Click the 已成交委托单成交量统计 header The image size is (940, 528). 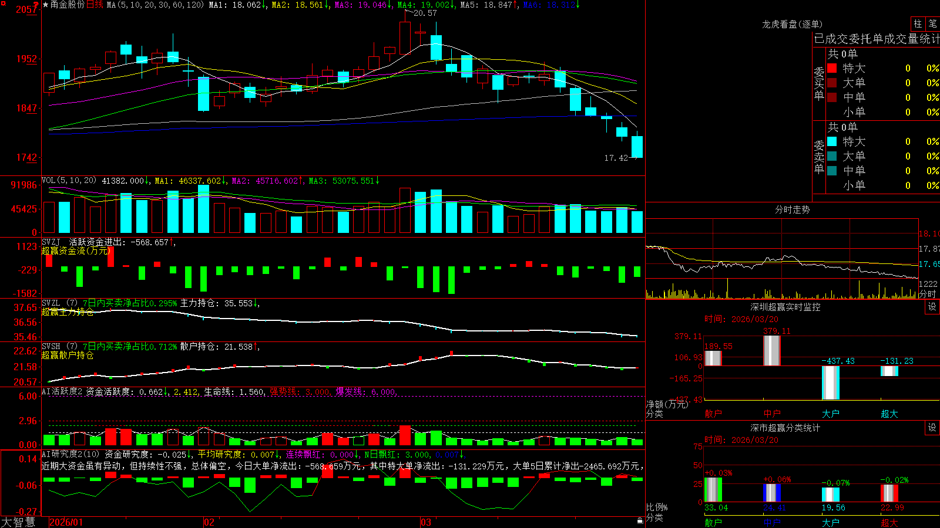(x=877, y=39)
